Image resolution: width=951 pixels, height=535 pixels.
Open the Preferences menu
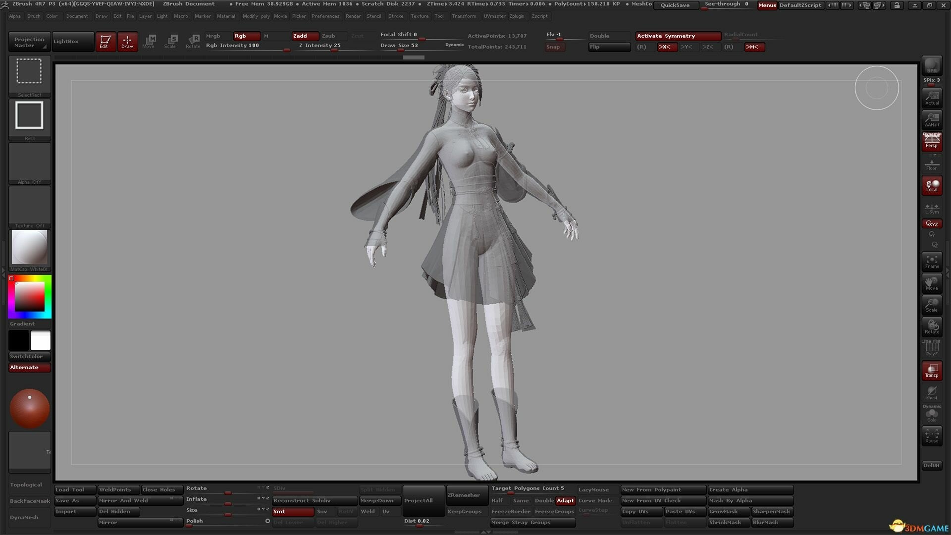(325, 16)
